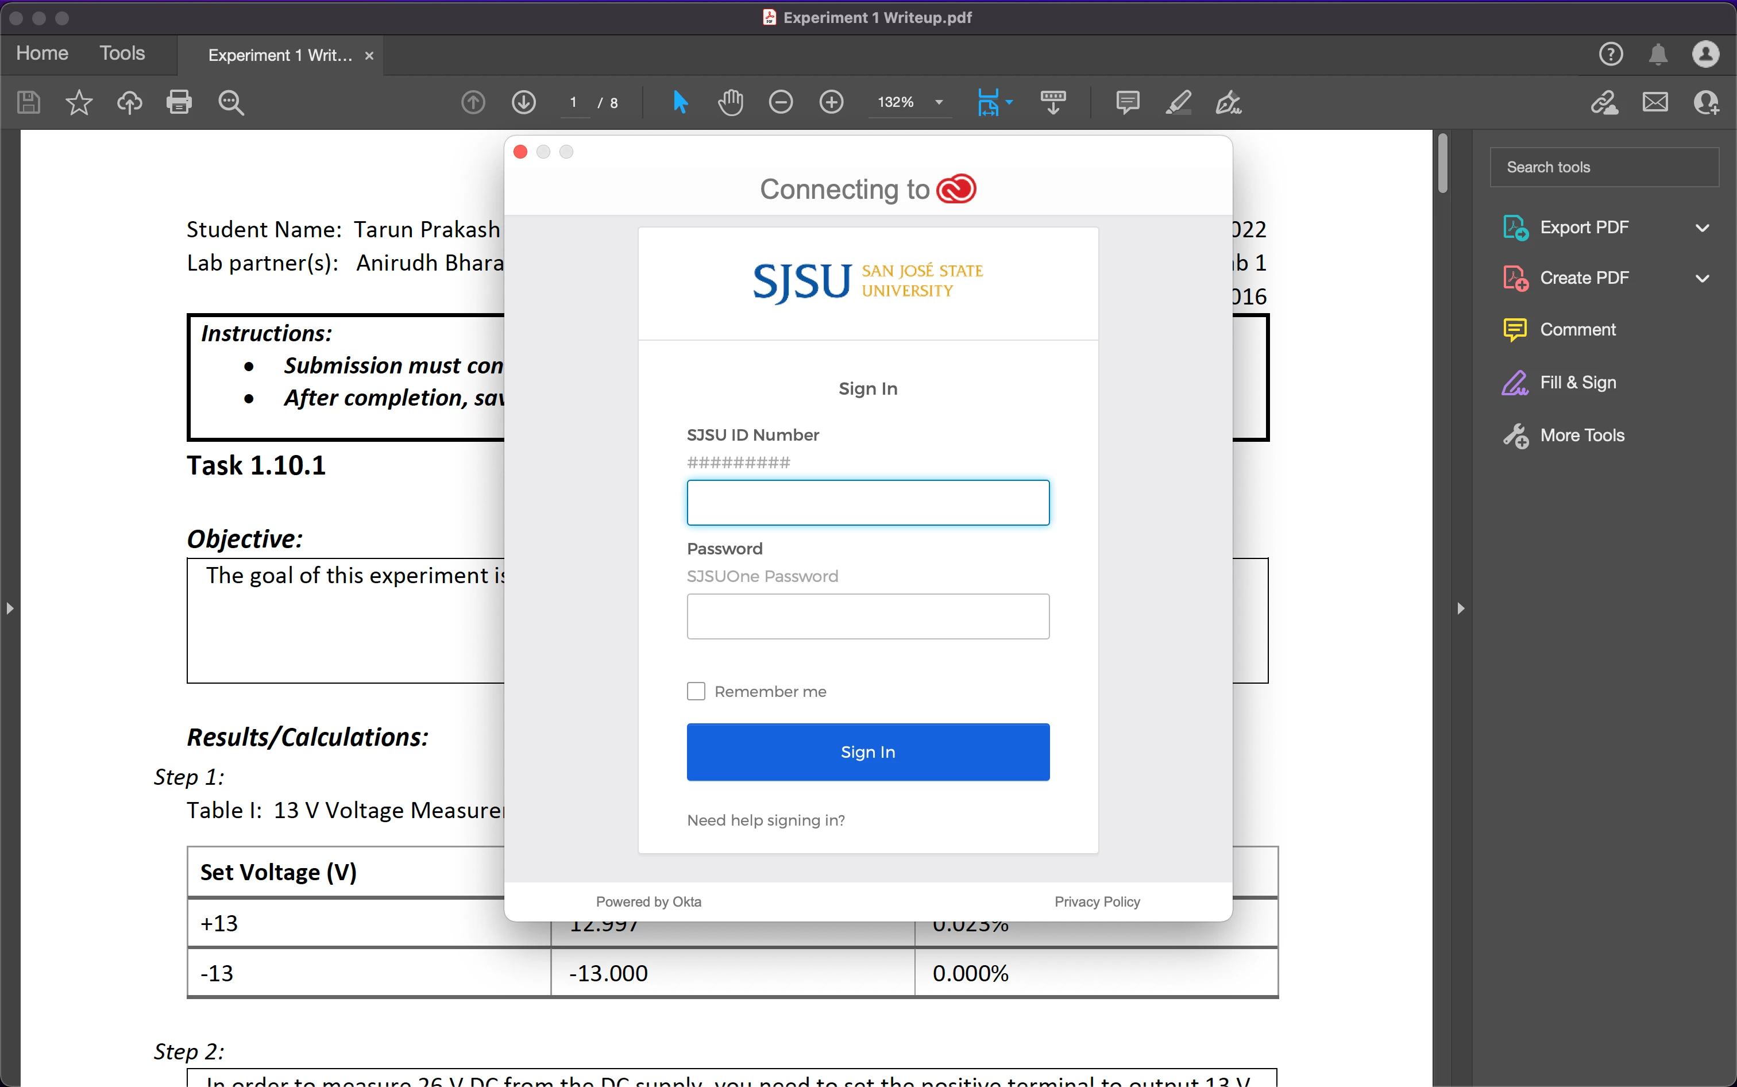Click the document vertical scrollbar
This screenshot has width=1737, height=1087.
tap(1442, 163)
